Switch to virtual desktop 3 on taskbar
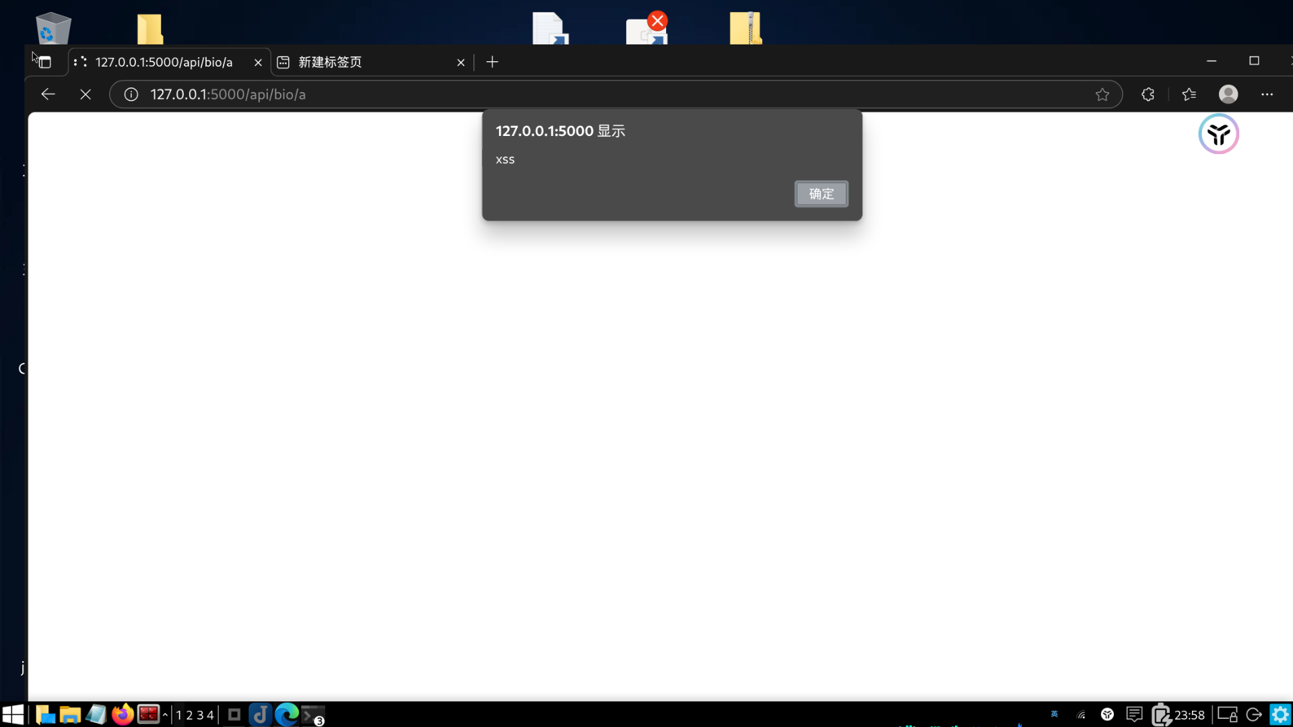Screen dimensions: 1293x727 (200, 715)
